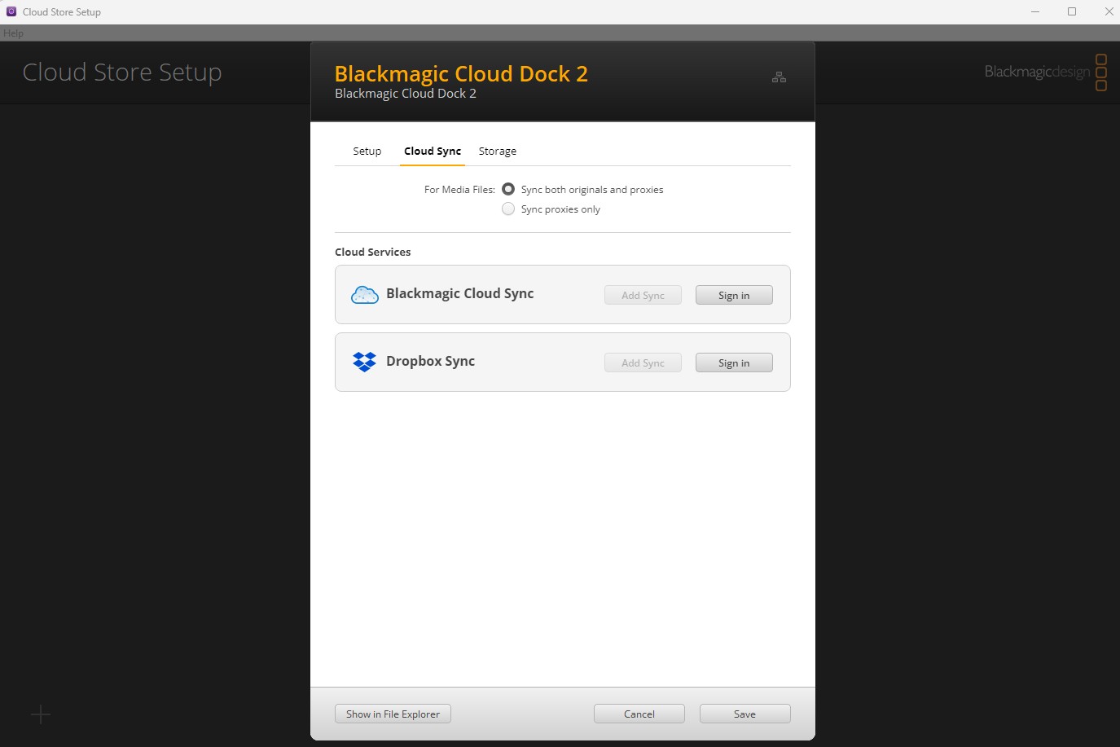Open the Help menu
The height and width of the screenshot is (747, 1120).
[x=13, y=33]
